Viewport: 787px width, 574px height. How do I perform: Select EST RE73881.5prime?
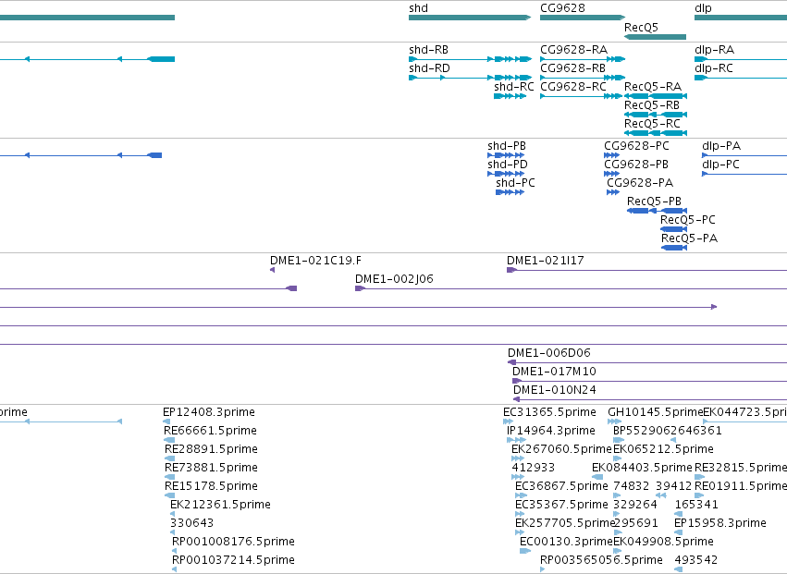pyautogui.click(x=169, y=477)
